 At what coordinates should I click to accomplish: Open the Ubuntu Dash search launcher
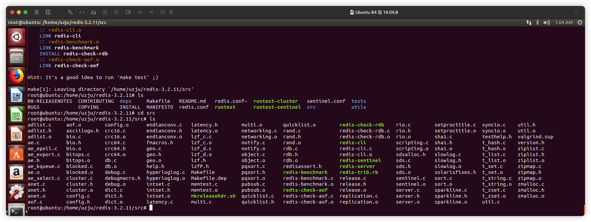[x=16, y=37]
